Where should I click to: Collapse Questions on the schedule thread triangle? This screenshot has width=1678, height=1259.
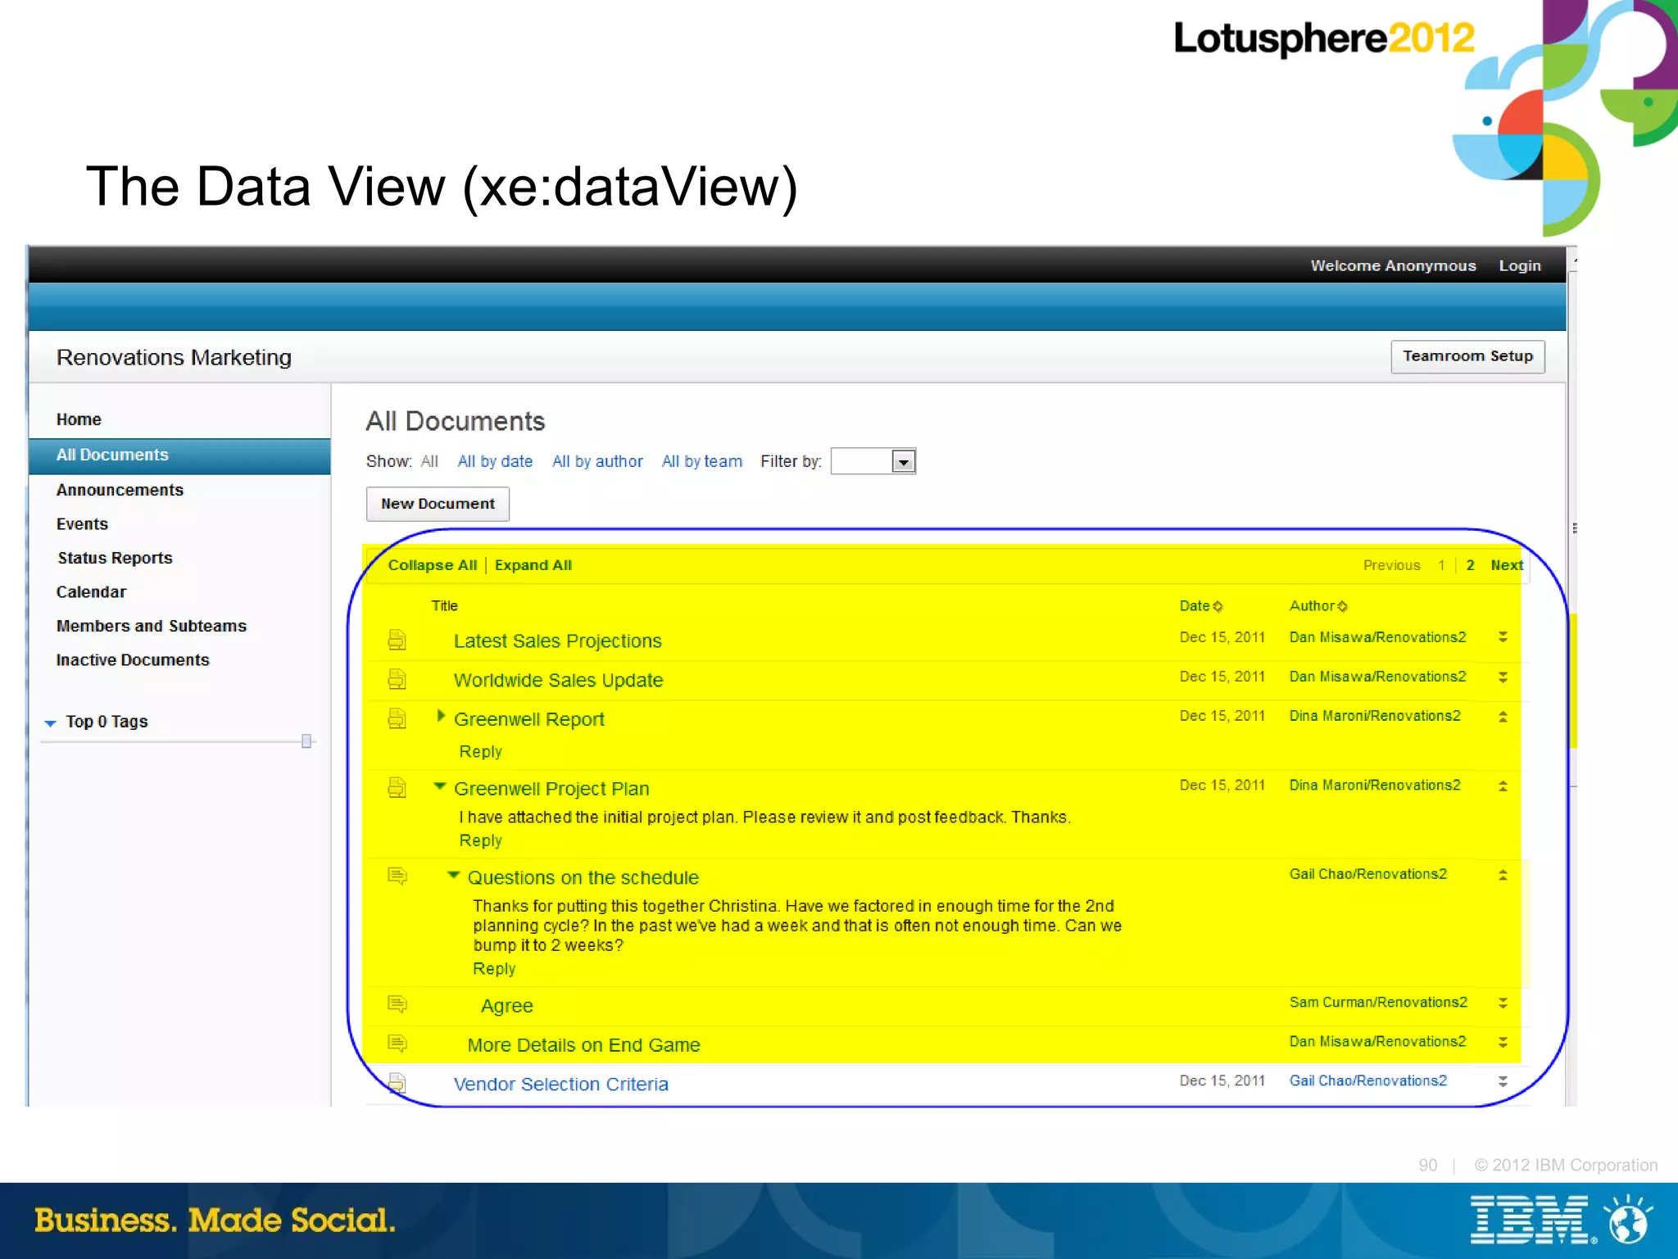tap(453, 875)
